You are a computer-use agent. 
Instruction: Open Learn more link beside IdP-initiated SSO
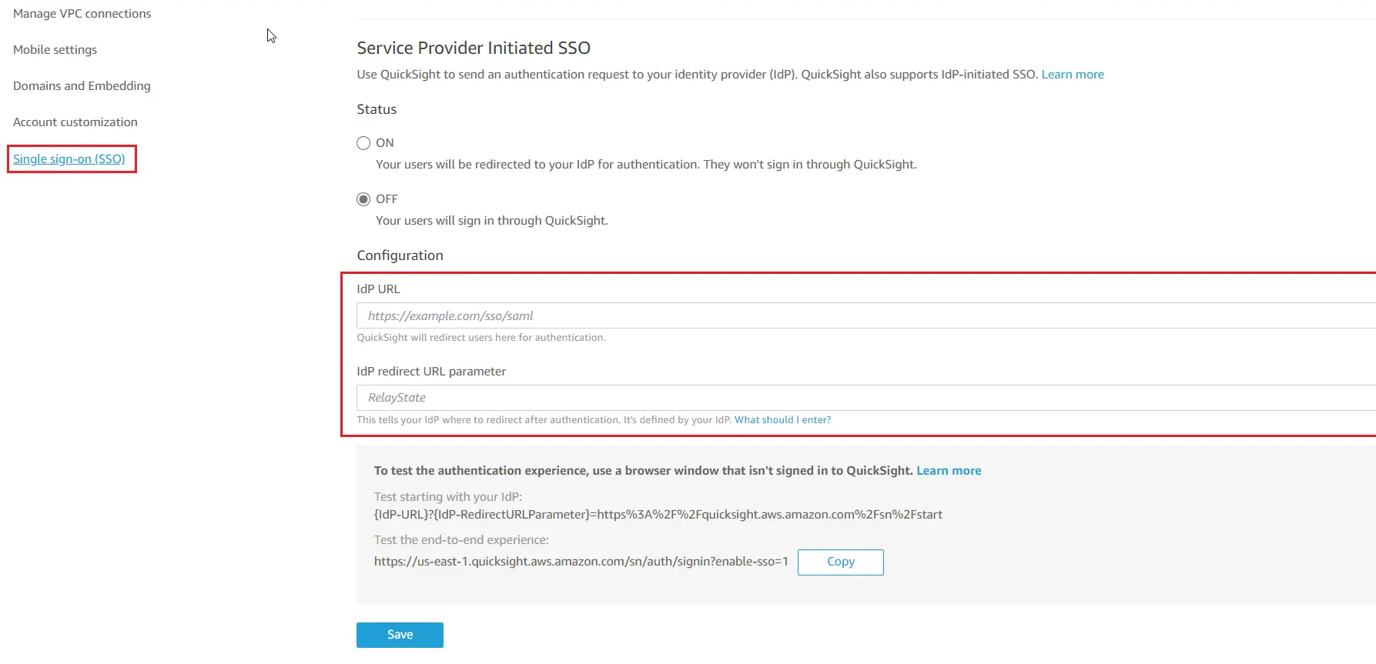(1073, 75)
